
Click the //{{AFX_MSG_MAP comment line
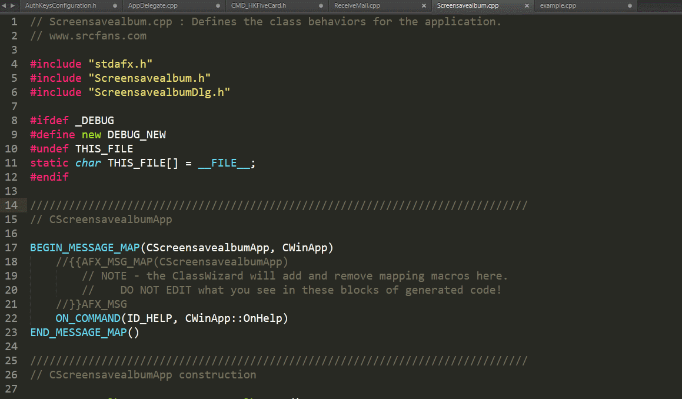point(172,262)
